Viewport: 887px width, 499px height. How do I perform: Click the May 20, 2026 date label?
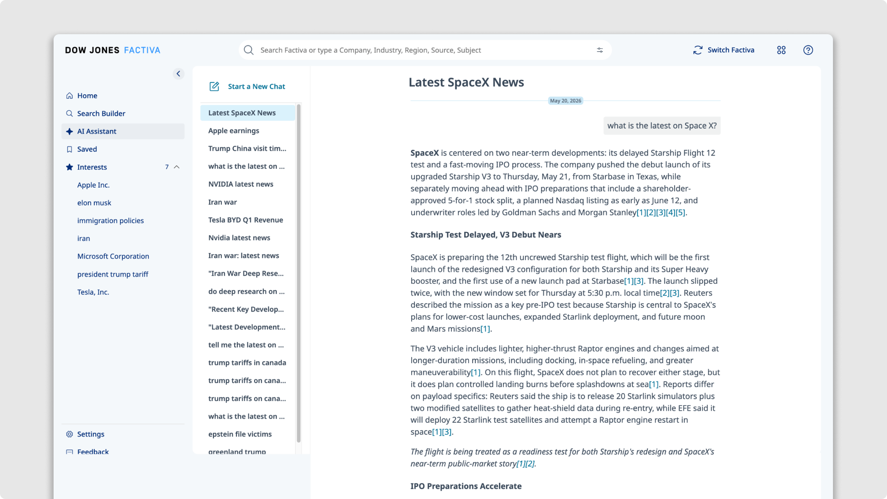tap(565, 101)
